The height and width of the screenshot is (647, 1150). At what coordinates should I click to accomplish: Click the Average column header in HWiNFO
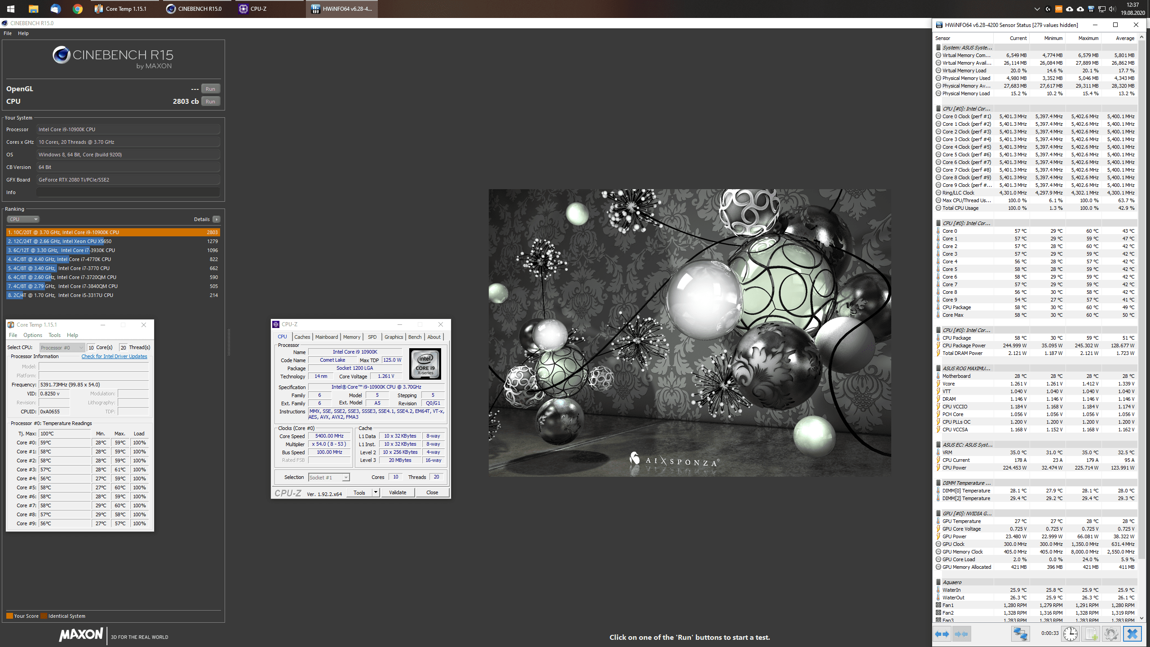tap(1119, 38)
